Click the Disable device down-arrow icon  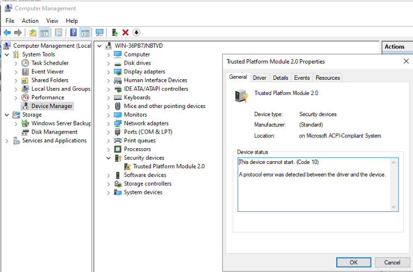point(136,33)
